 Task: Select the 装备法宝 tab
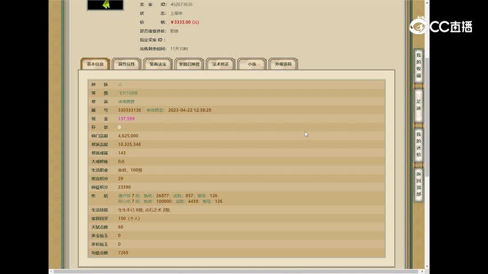point(158,65)
